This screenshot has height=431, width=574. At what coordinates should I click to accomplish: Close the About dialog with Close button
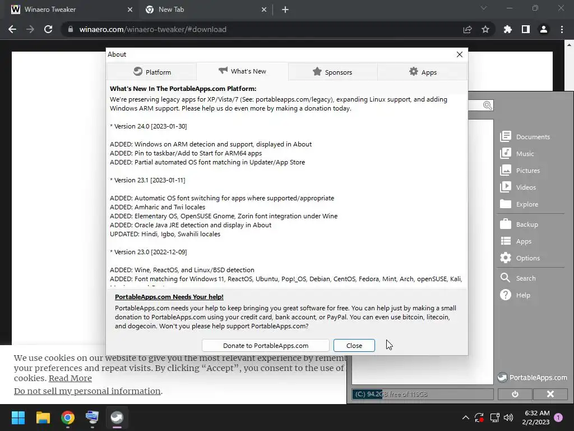(x=354, y=345)
